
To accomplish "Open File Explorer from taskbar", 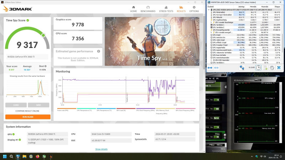I will pos(24,156).
